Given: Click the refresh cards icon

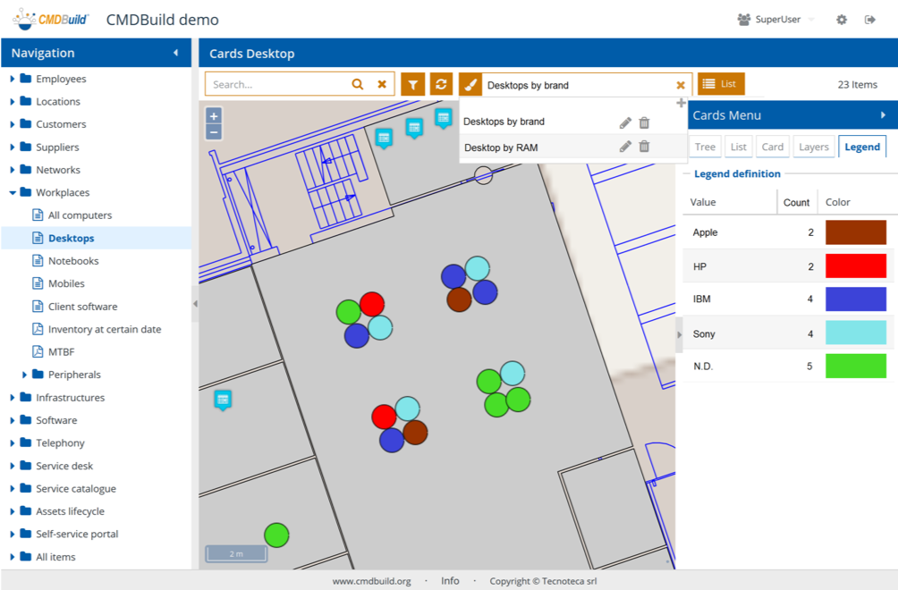Looking at the screenshot, I should 441,84.
